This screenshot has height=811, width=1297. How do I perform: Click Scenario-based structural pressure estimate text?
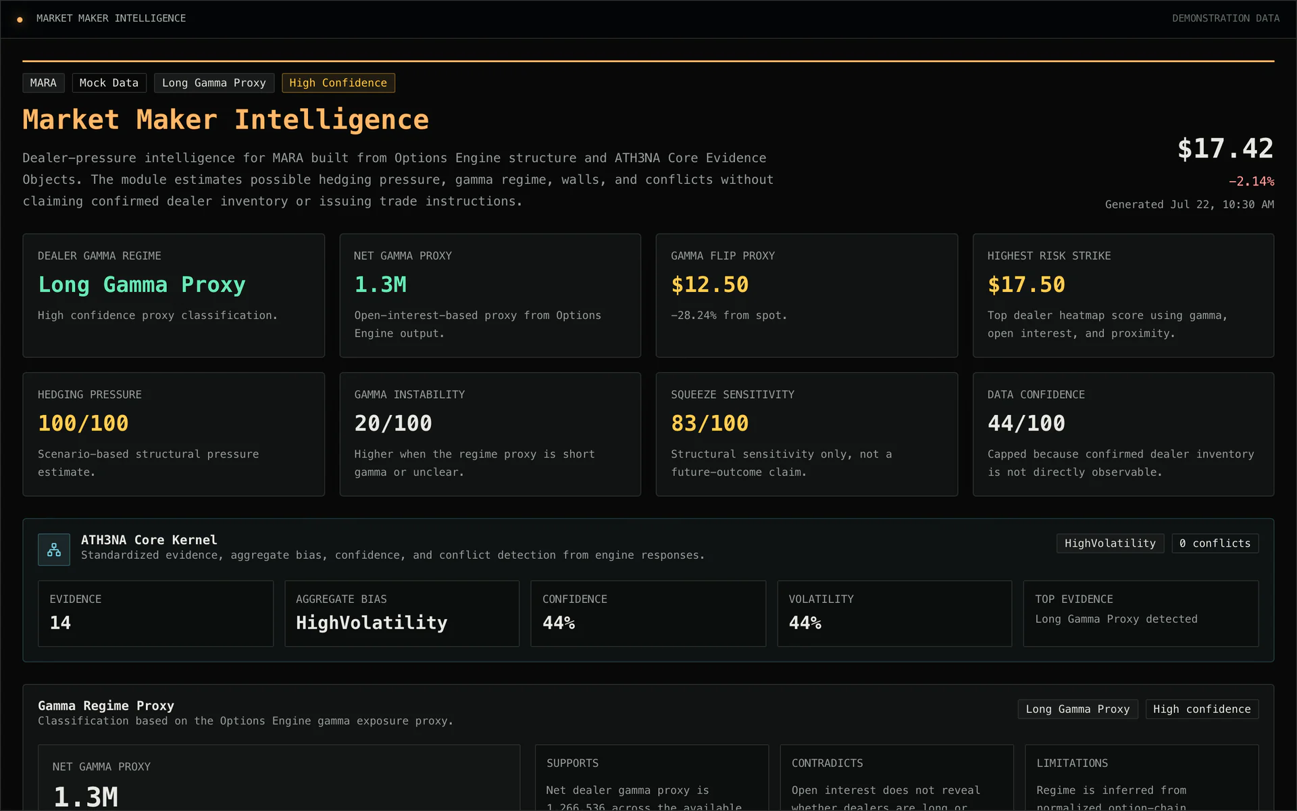coord(148,463)
